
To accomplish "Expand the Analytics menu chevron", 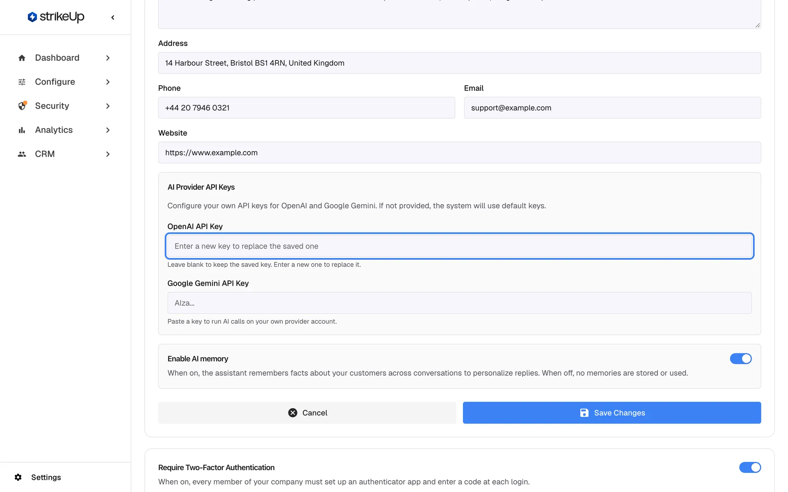I will (x=108, y=130).
